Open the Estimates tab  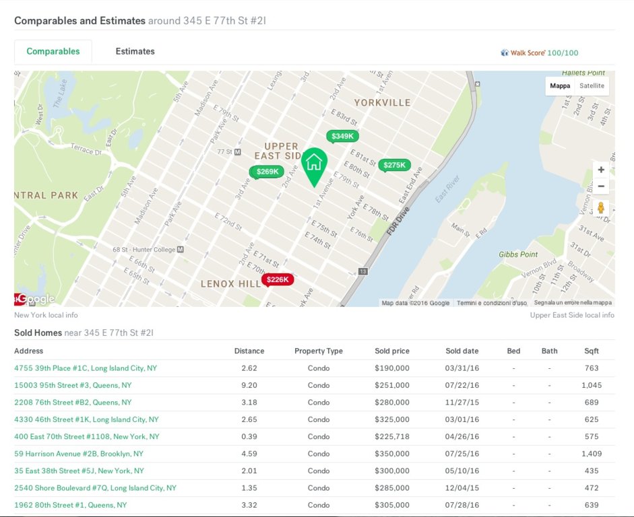click(135, 52)
